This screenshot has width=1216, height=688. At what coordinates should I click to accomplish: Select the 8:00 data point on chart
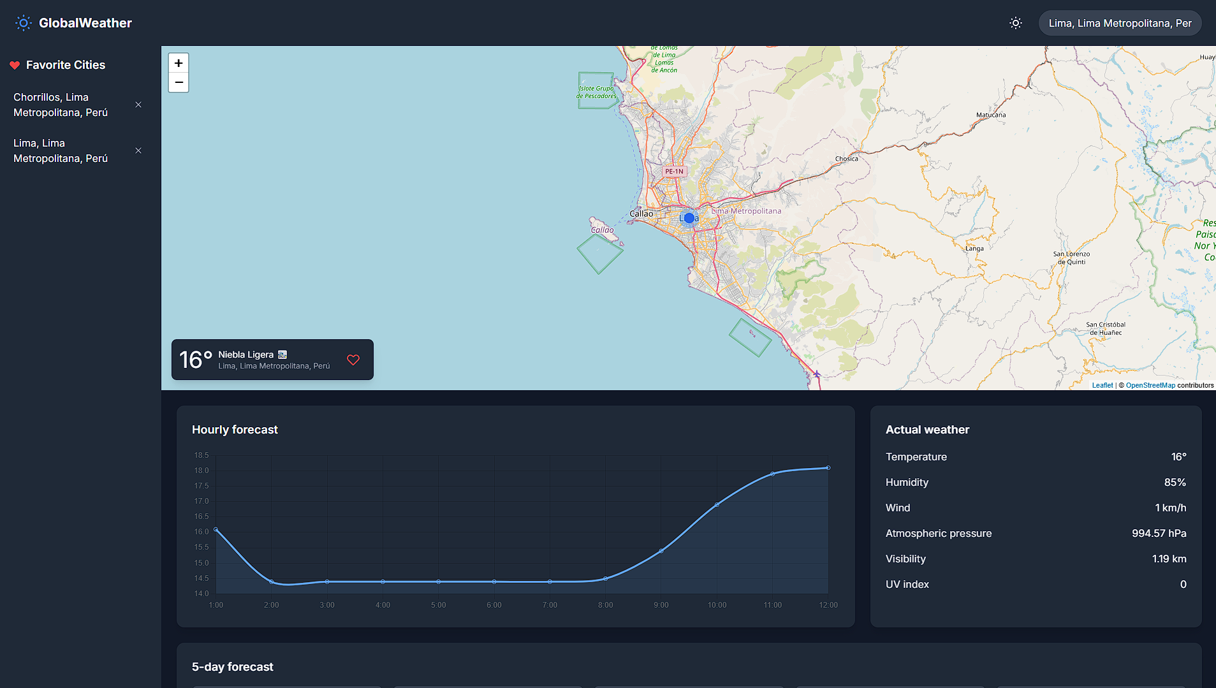pyautogui.click(x=606, y=578)
